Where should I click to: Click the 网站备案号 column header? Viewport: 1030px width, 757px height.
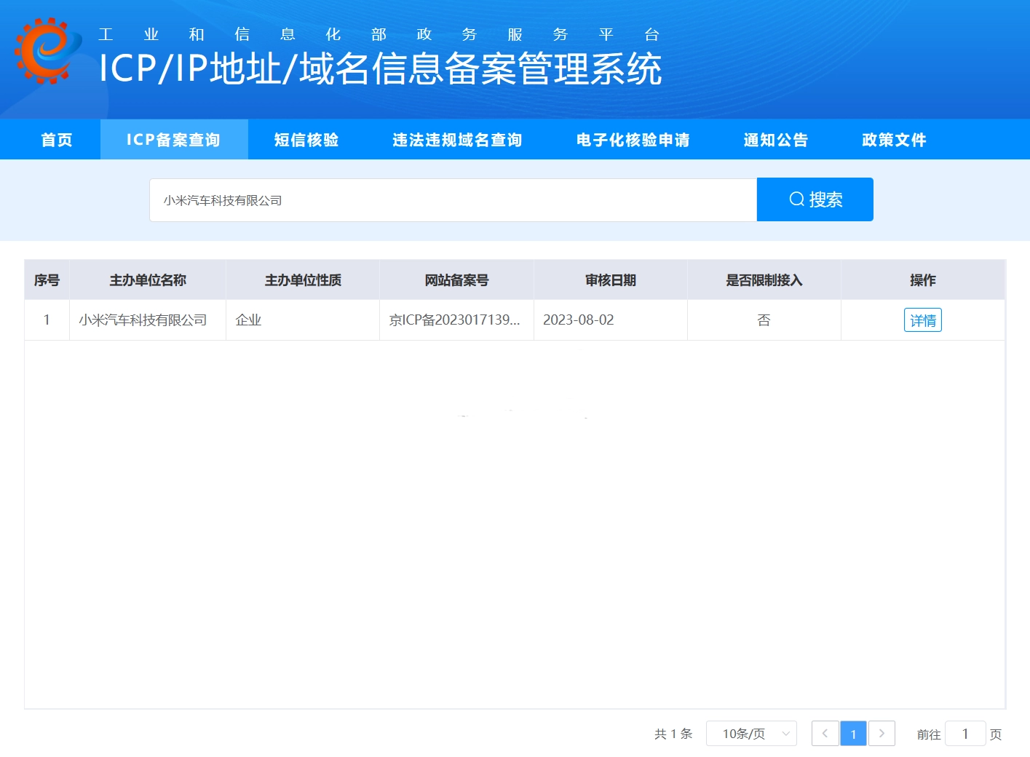[456, 280]
